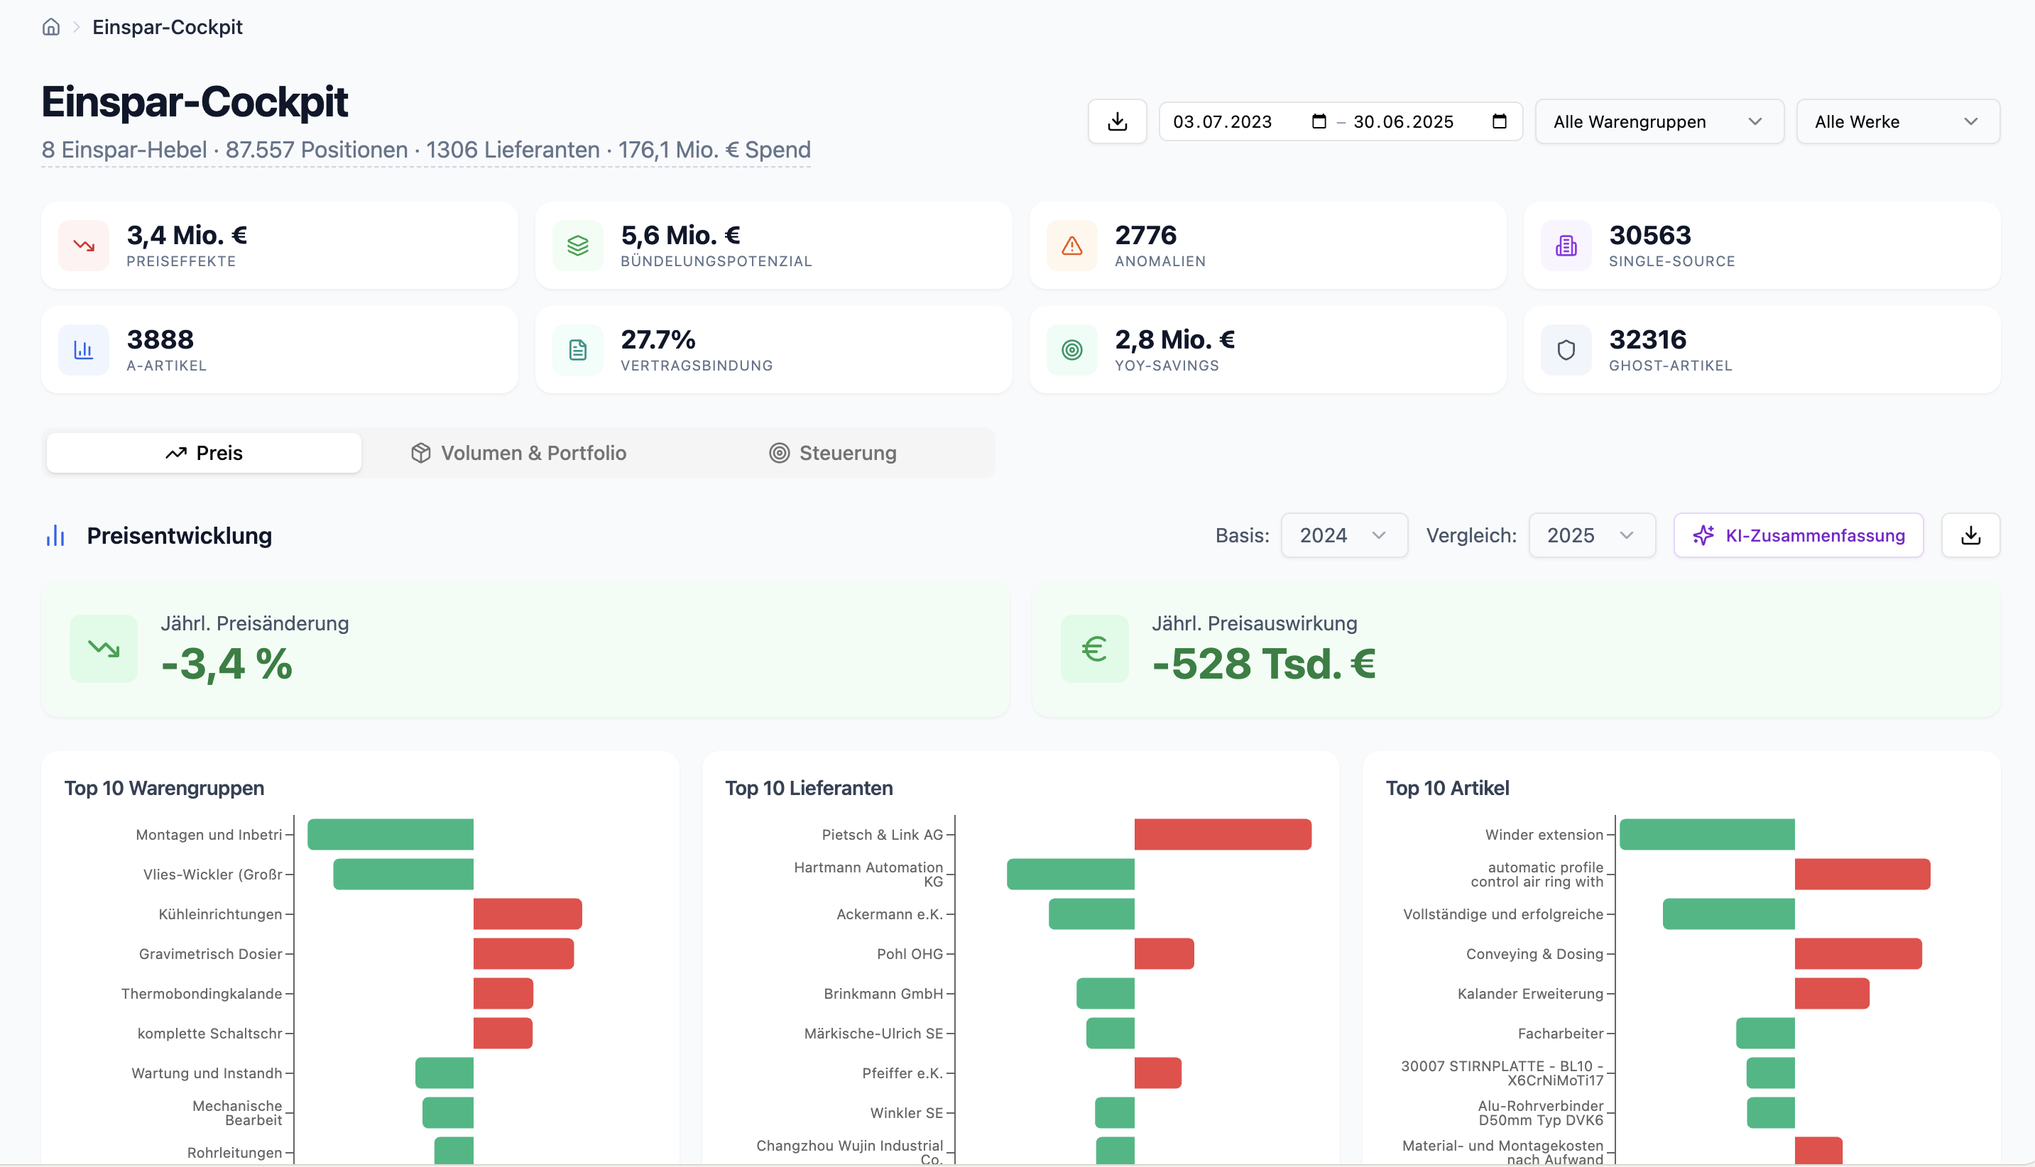This screenshot has height=1167, width=2035.
Task: Open the end date calendar picker icon
Action: [1499, 122]
